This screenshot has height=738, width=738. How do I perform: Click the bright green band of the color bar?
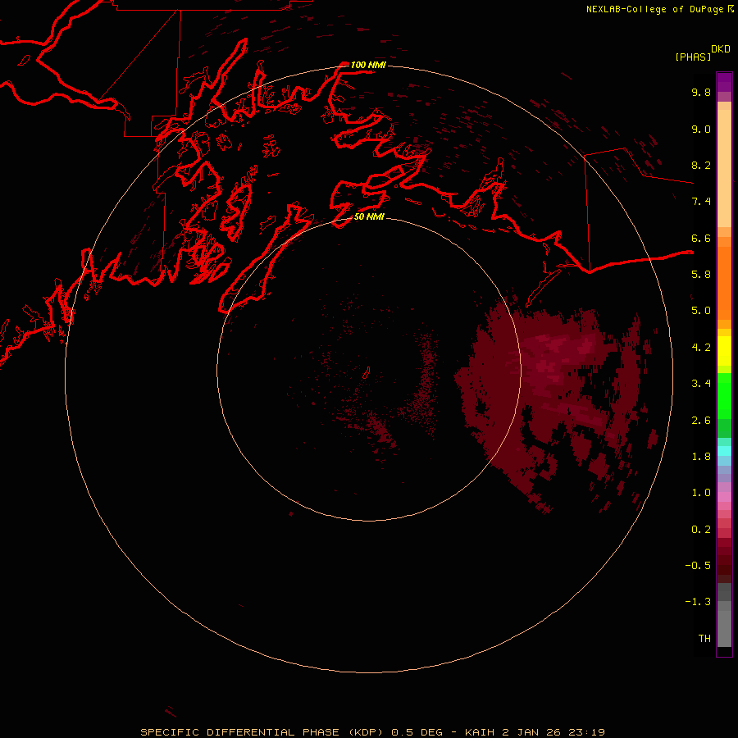[x=724, y=395]
